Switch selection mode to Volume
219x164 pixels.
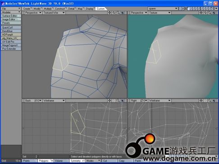(61, 161)
